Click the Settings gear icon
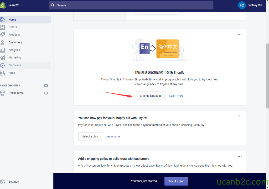This screenshot has height=189, width=269. (2, 182)
